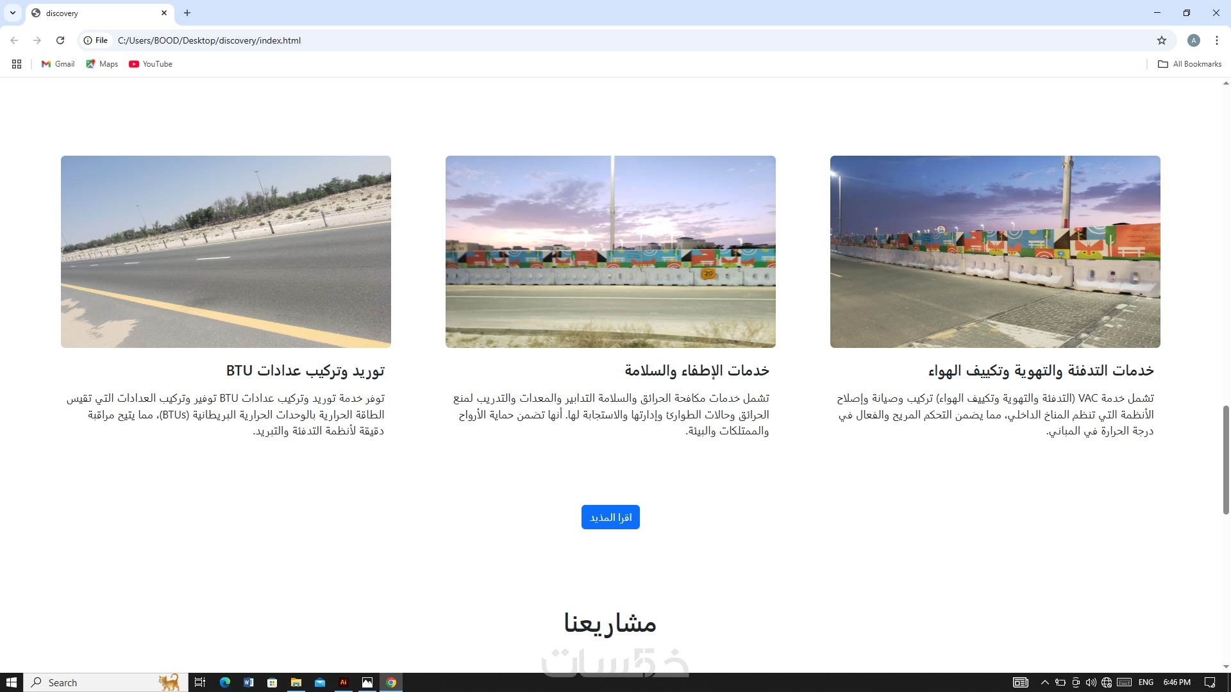Reload the page with the refresh icon
1231x692 pixels.
click(60, 40)
